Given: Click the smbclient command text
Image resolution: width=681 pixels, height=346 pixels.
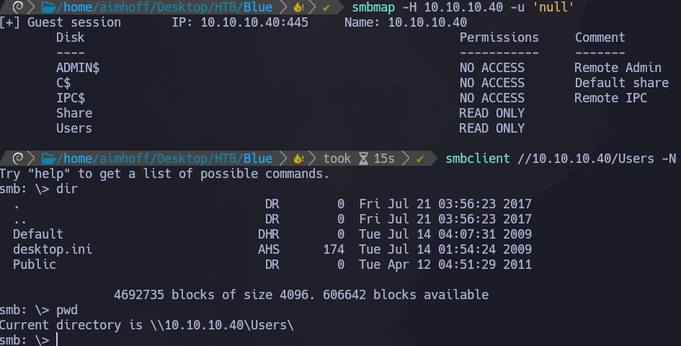Looking at the screenshot, I should coord(477,159).
